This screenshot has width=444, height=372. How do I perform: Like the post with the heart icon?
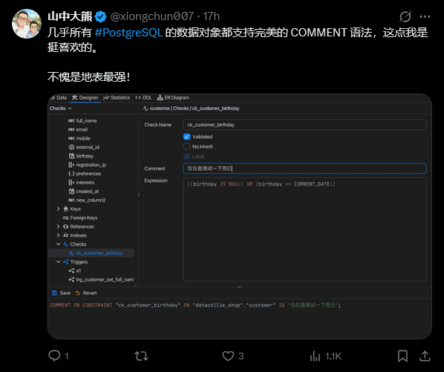228,356
